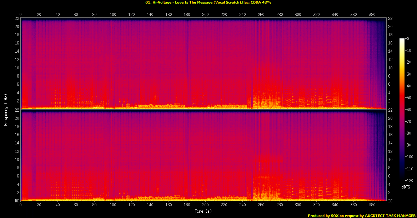Click the "-40" dBFS scale label
The width and height of the screenshot is (417, 218).
coord(408,86)
